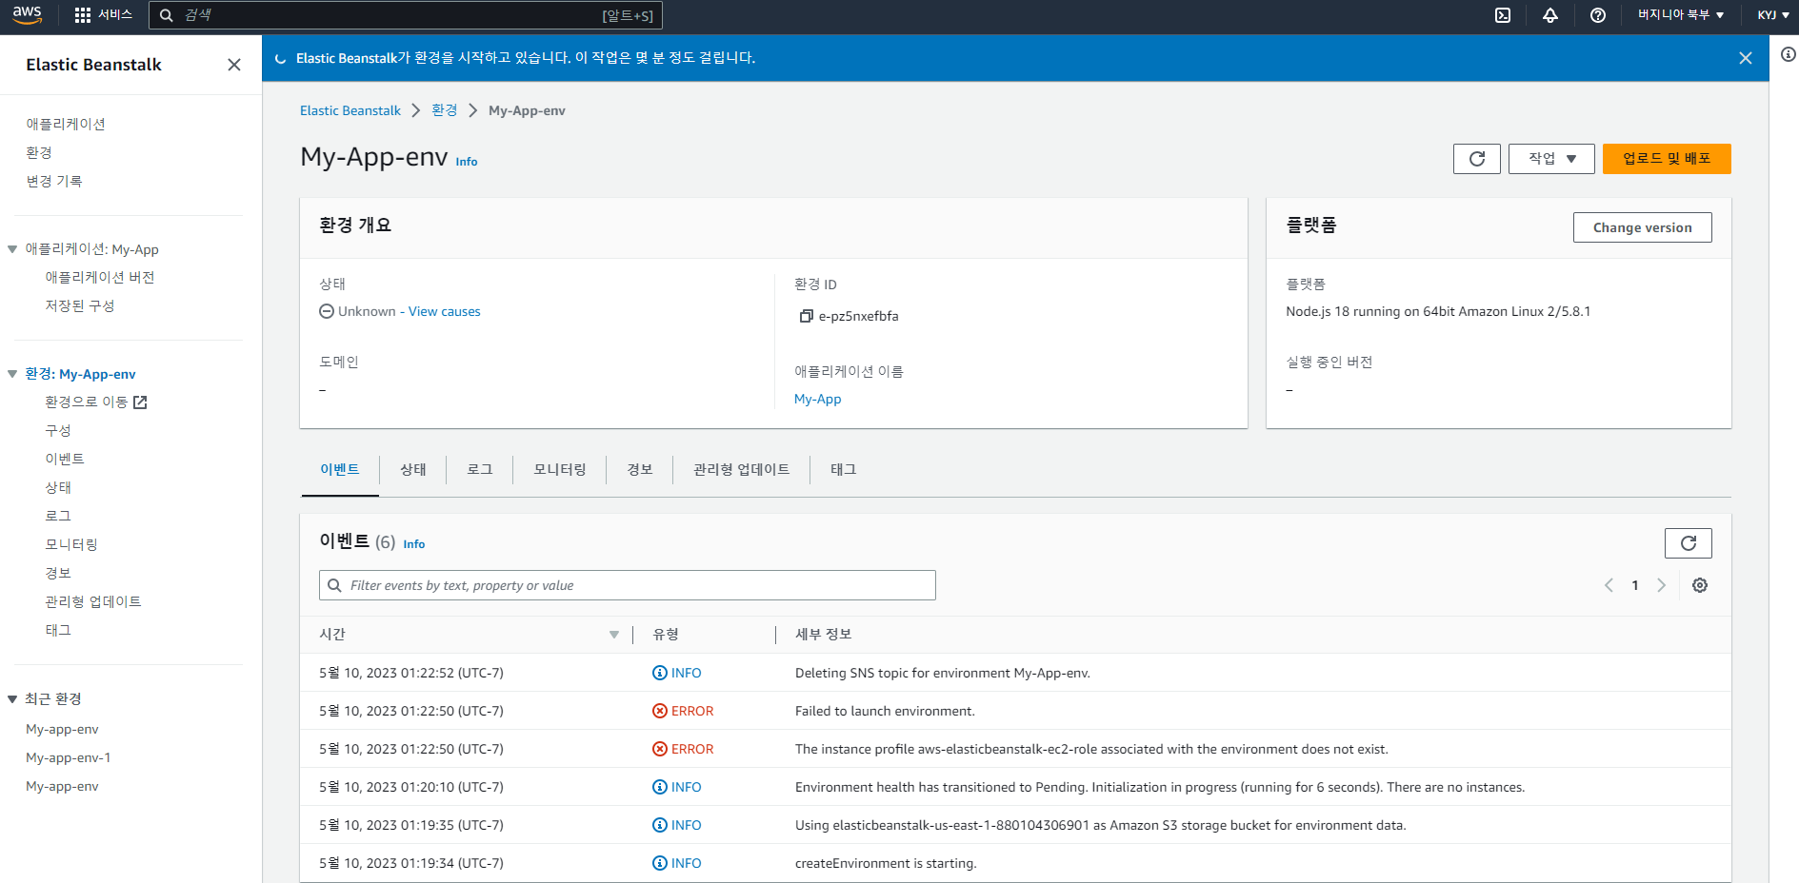This screenshot has width=1799, height=883.
Task: Open the KYJ account dropdown
Action: [x=1773, y=15]
